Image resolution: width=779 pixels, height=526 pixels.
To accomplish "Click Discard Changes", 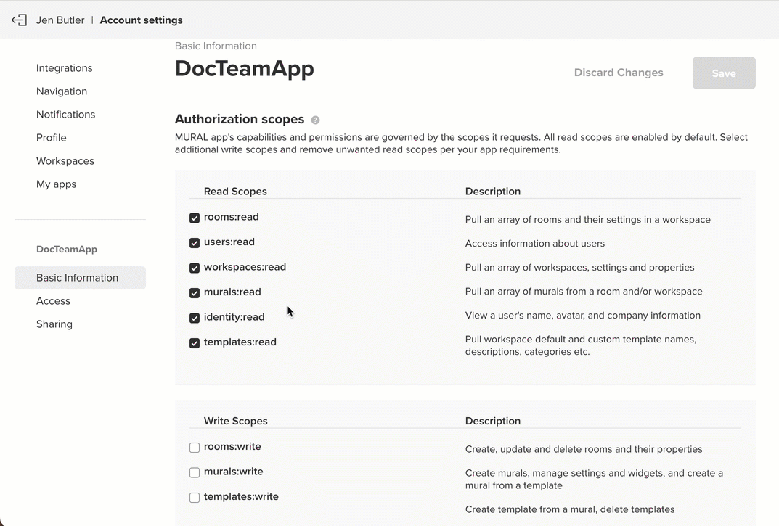I will 619,73.
